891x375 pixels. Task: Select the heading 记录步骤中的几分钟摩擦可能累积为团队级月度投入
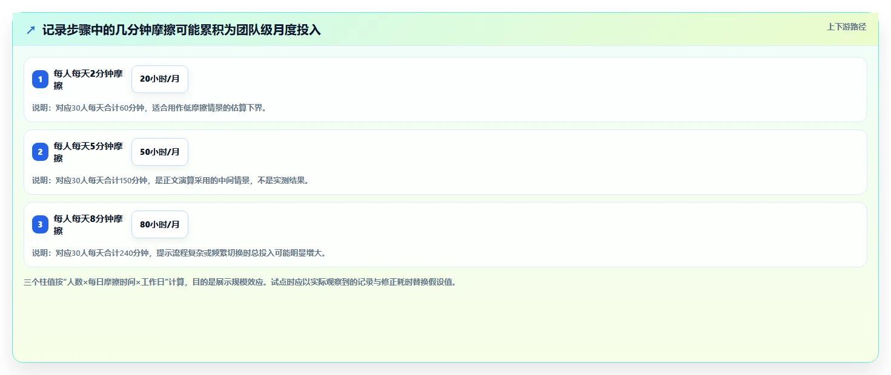(182, 30)
